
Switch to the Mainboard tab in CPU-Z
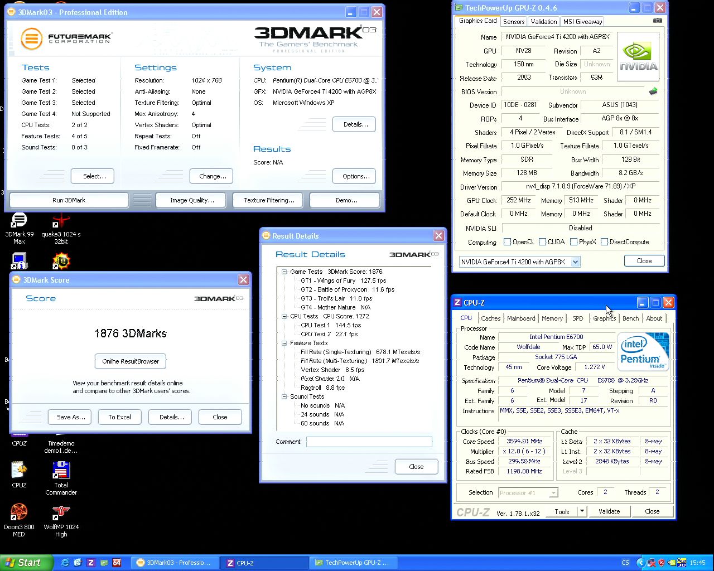pos(521,318)
